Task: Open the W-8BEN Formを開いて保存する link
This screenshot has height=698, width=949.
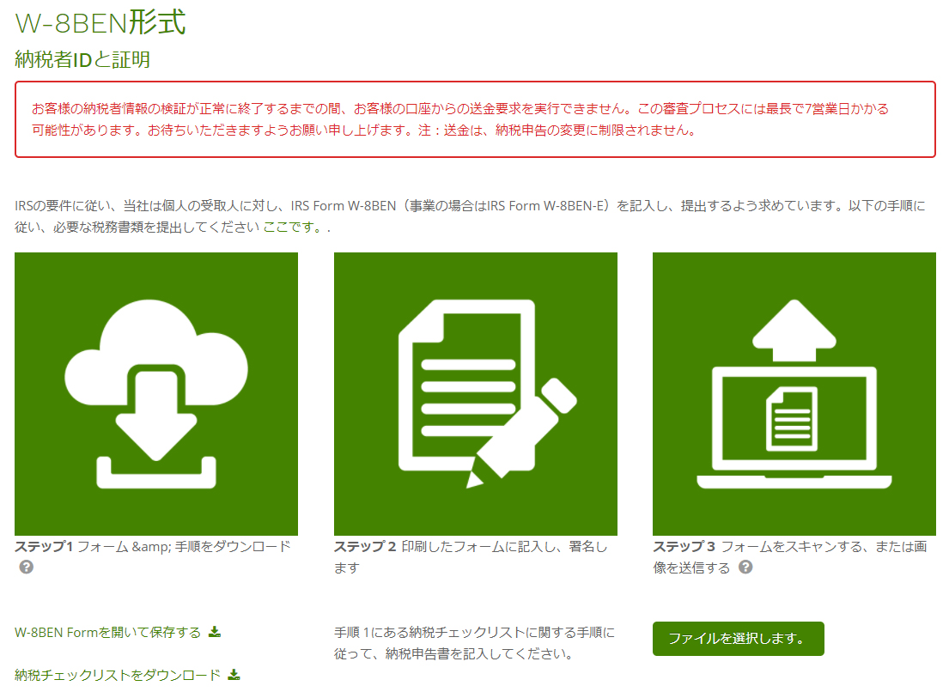Action: pos(107,633)
